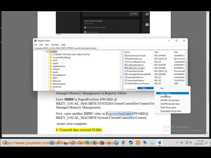Click DirtyShutdownCount DWORD value icon

(126, 56)
